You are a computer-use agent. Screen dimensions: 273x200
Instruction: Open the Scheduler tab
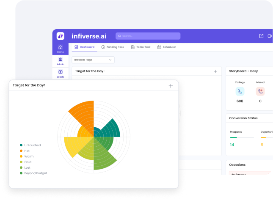pyautogui.click(x=166, y=47)
